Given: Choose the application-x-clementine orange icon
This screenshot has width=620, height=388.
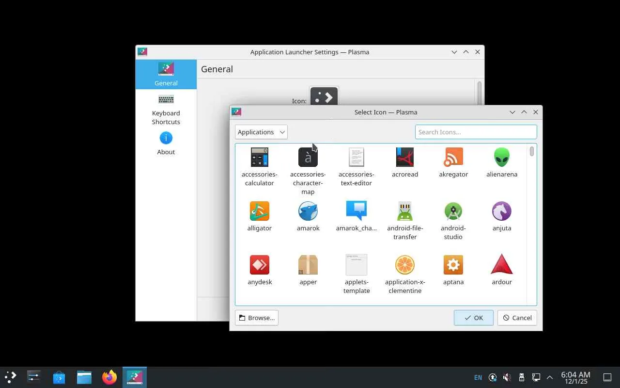Looking at the screenshot, I should point(405,265).
